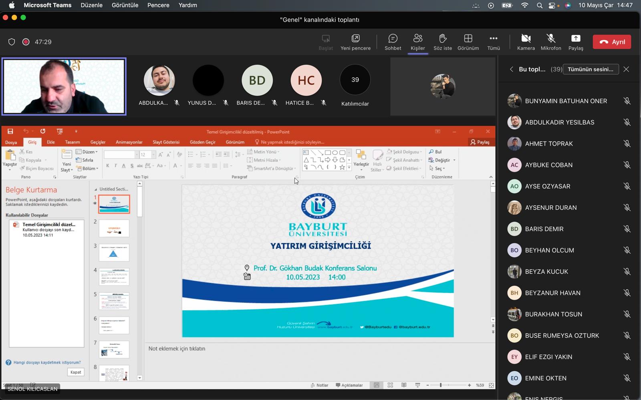Click muted mic icon next to ELIF EZGI YAKIN
Viewport: 641px width, 400px height.
[x=627, y=357]
